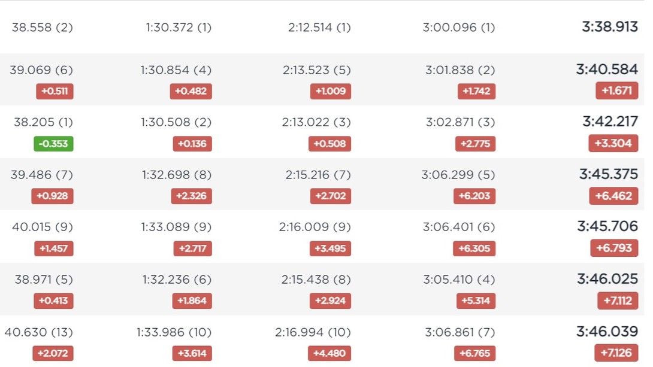The image size is (653, 367).
Task: Select the winning time 3:38.913
Action: pyautogui.click(x=610, y=27)
